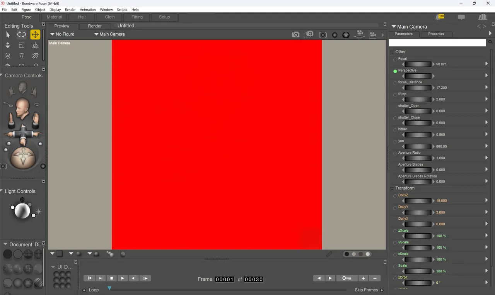
Task: Click the large head Select Camera control
Action: point(22,109)
